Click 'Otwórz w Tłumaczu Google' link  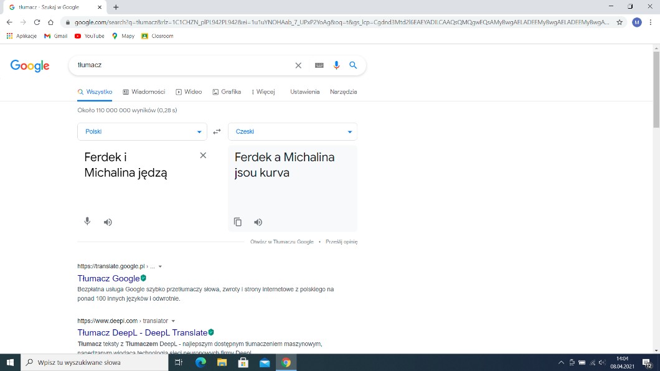[282, 242]
